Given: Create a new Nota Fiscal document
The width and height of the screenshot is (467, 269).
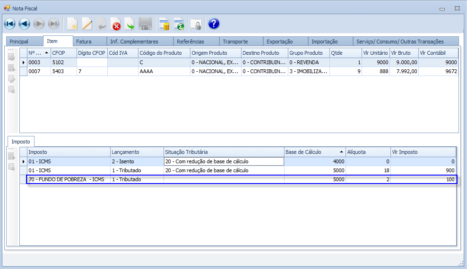Looking at the screenshot, I should click(x=72, y=24).
